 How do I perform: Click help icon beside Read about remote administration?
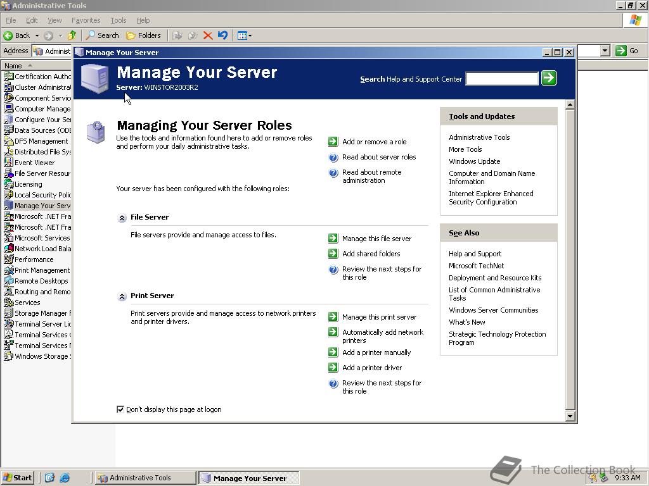click(x=333, y=173)
